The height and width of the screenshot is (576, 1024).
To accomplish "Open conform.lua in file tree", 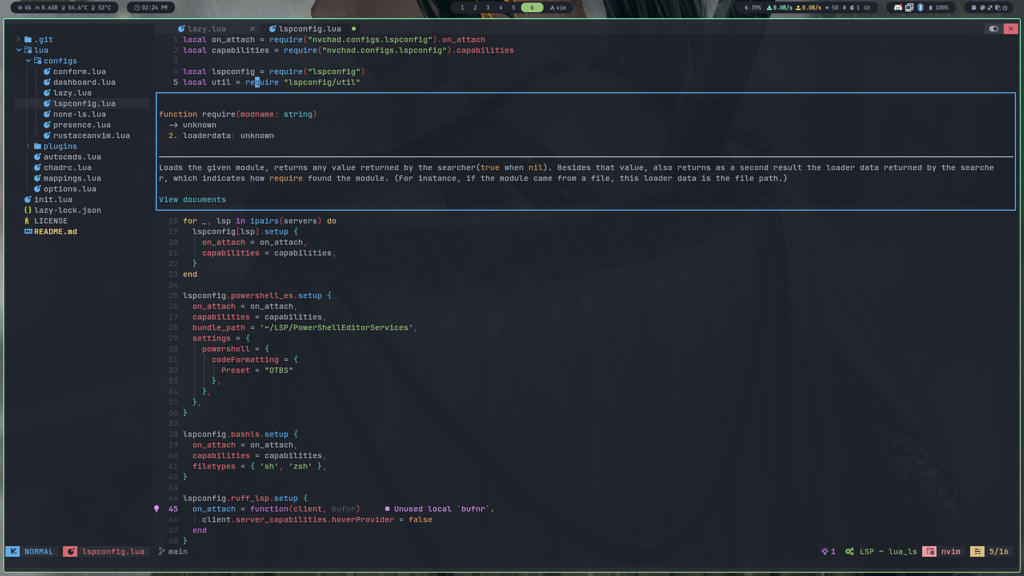I will coord(79,71).
